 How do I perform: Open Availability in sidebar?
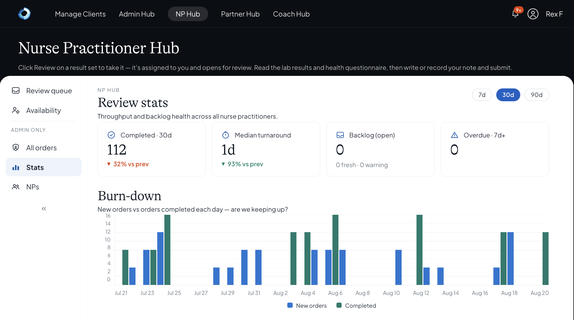[x=44, y=110]
